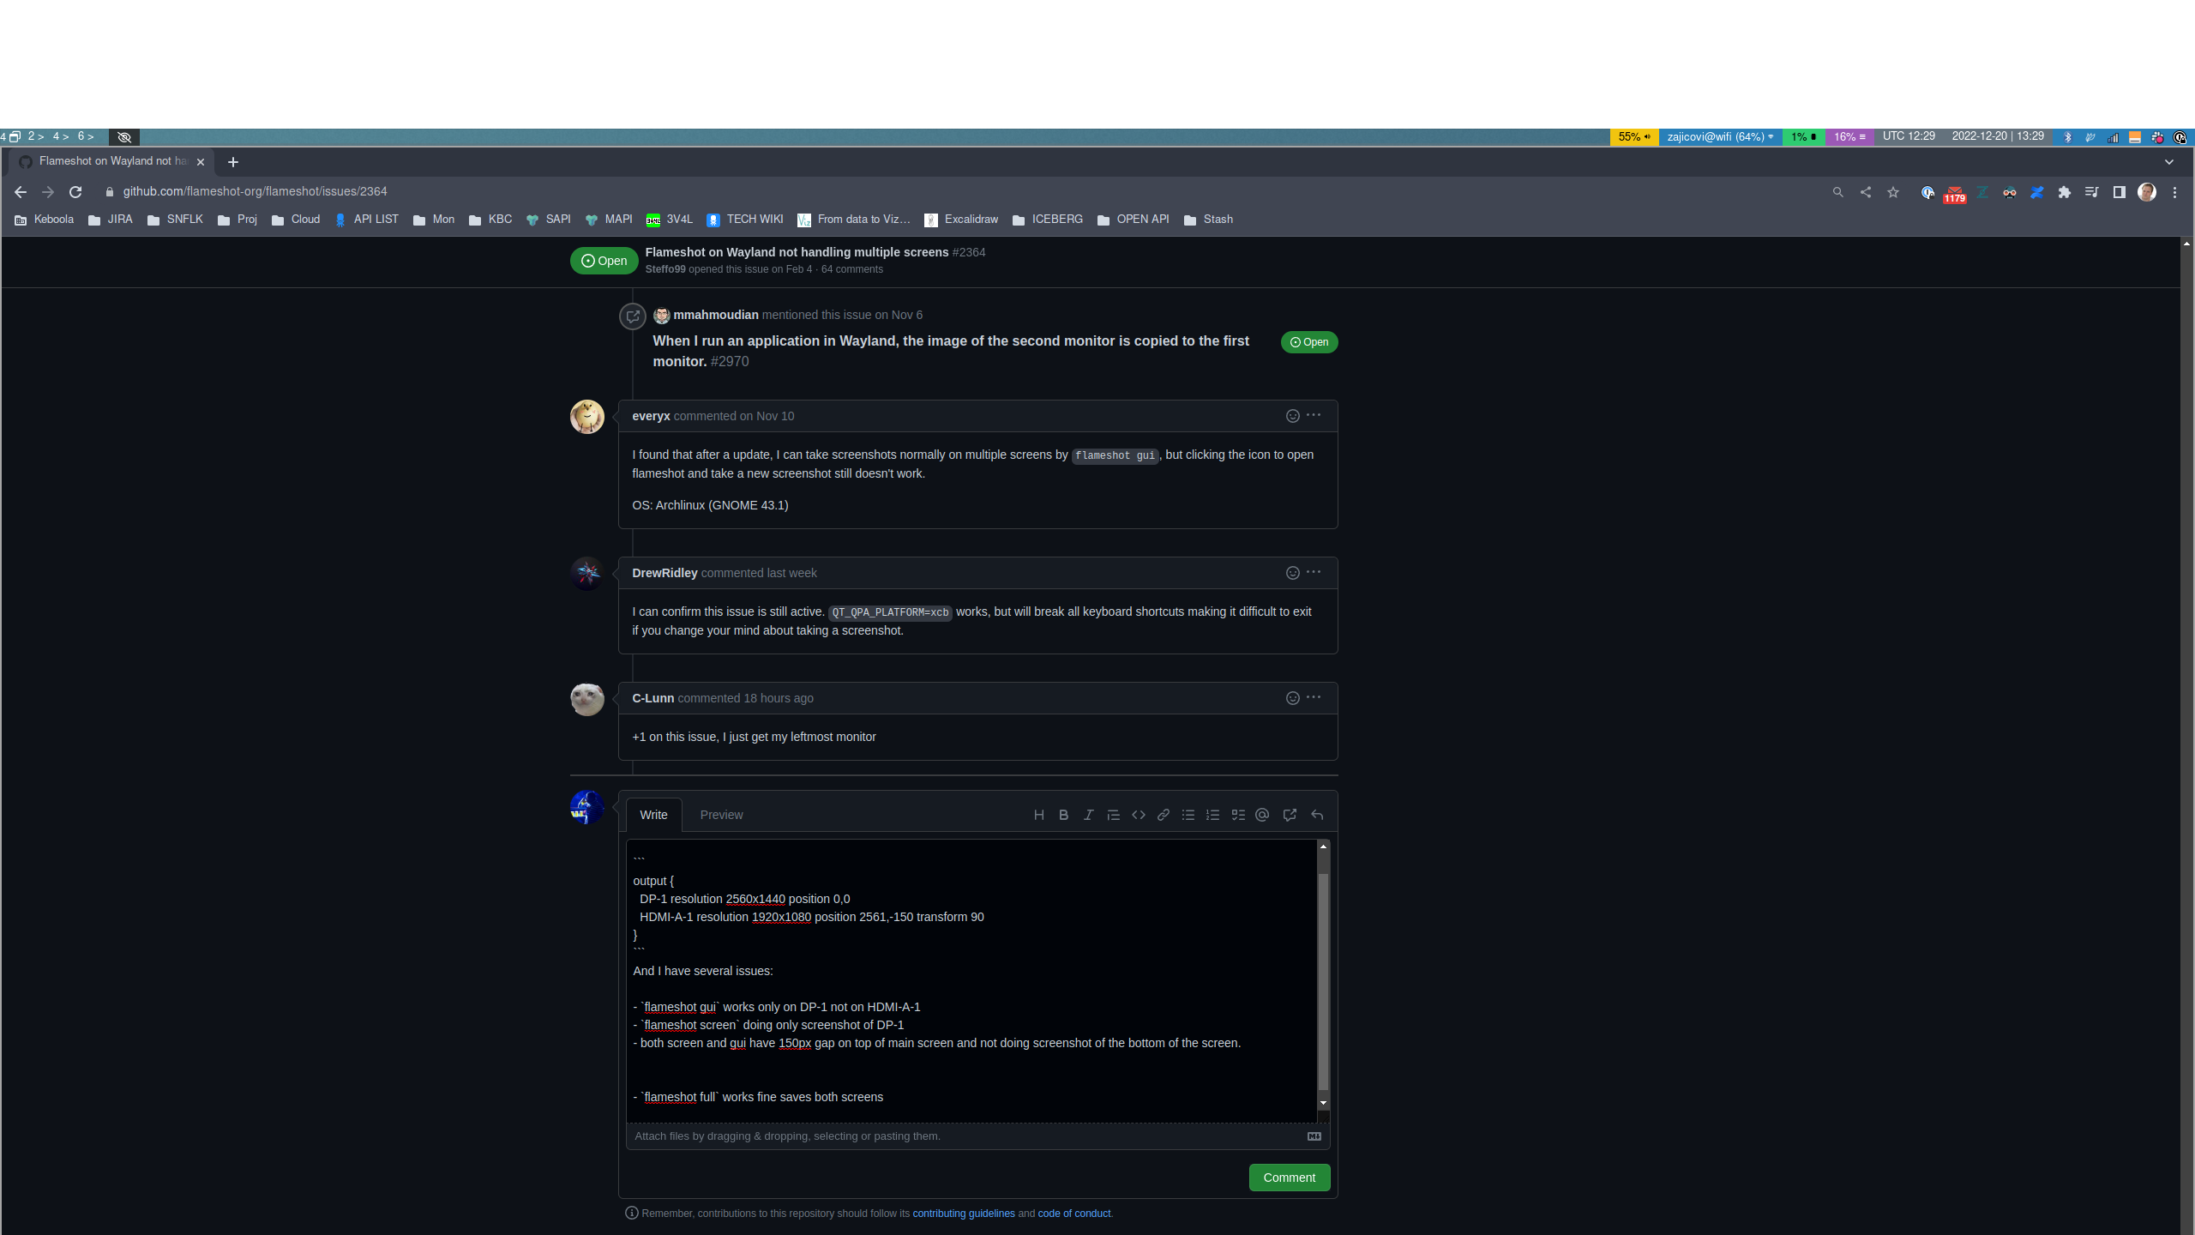The width and height of the screenshot is (2195, 1235).
Task: Insert a heading in the comment editor
Action: (1038, 815)
